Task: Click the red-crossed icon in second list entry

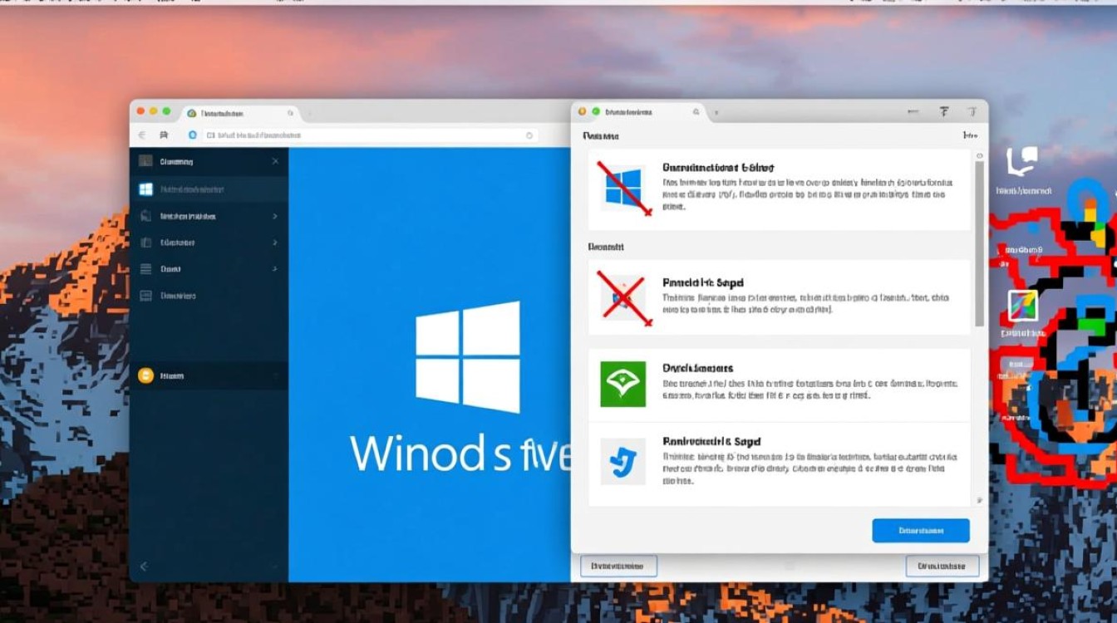Action: (622, 299)
